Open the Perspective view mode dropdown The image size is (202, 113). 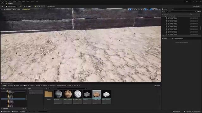(8, 9)
